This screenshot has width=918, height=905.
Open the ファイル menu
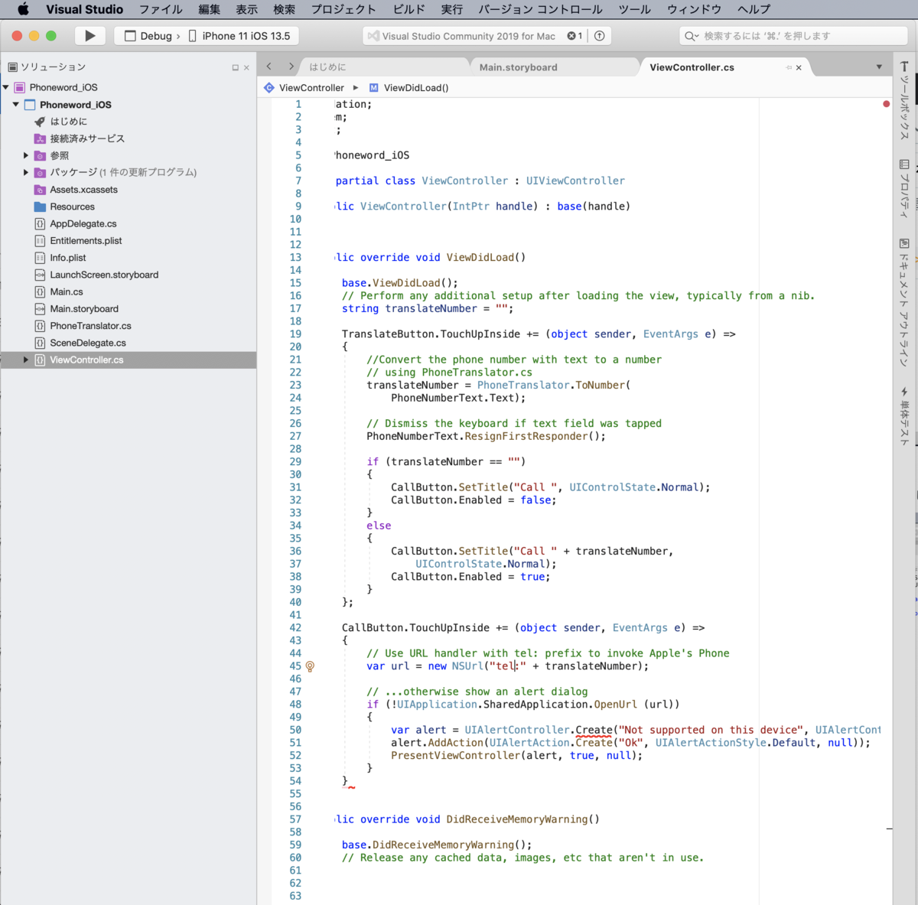161,9
